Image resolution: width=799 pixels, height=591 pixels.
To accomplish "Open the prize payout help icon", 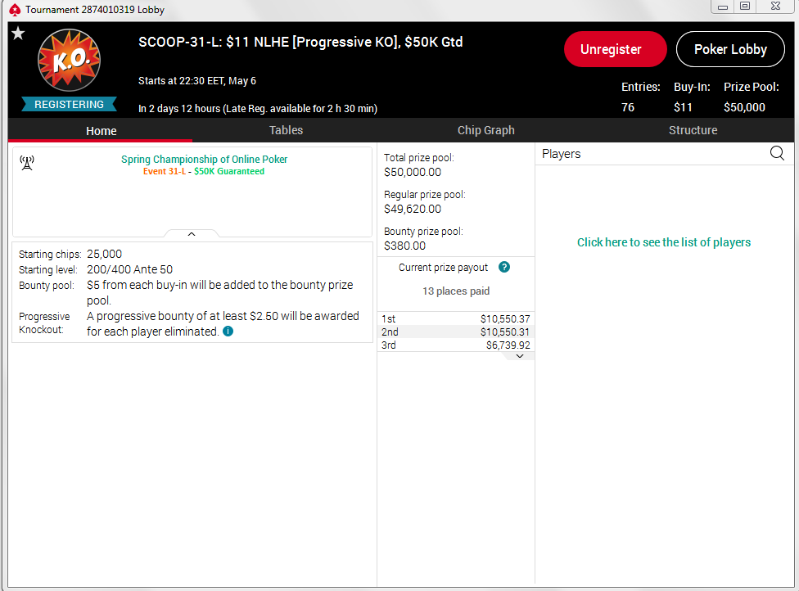I will pyautogui.click(x=504, y=267).
